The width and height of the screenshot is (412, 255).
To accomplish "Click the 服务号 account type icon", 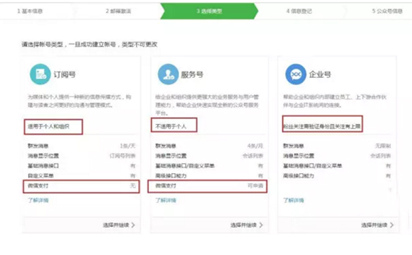I will coord(168,75).
